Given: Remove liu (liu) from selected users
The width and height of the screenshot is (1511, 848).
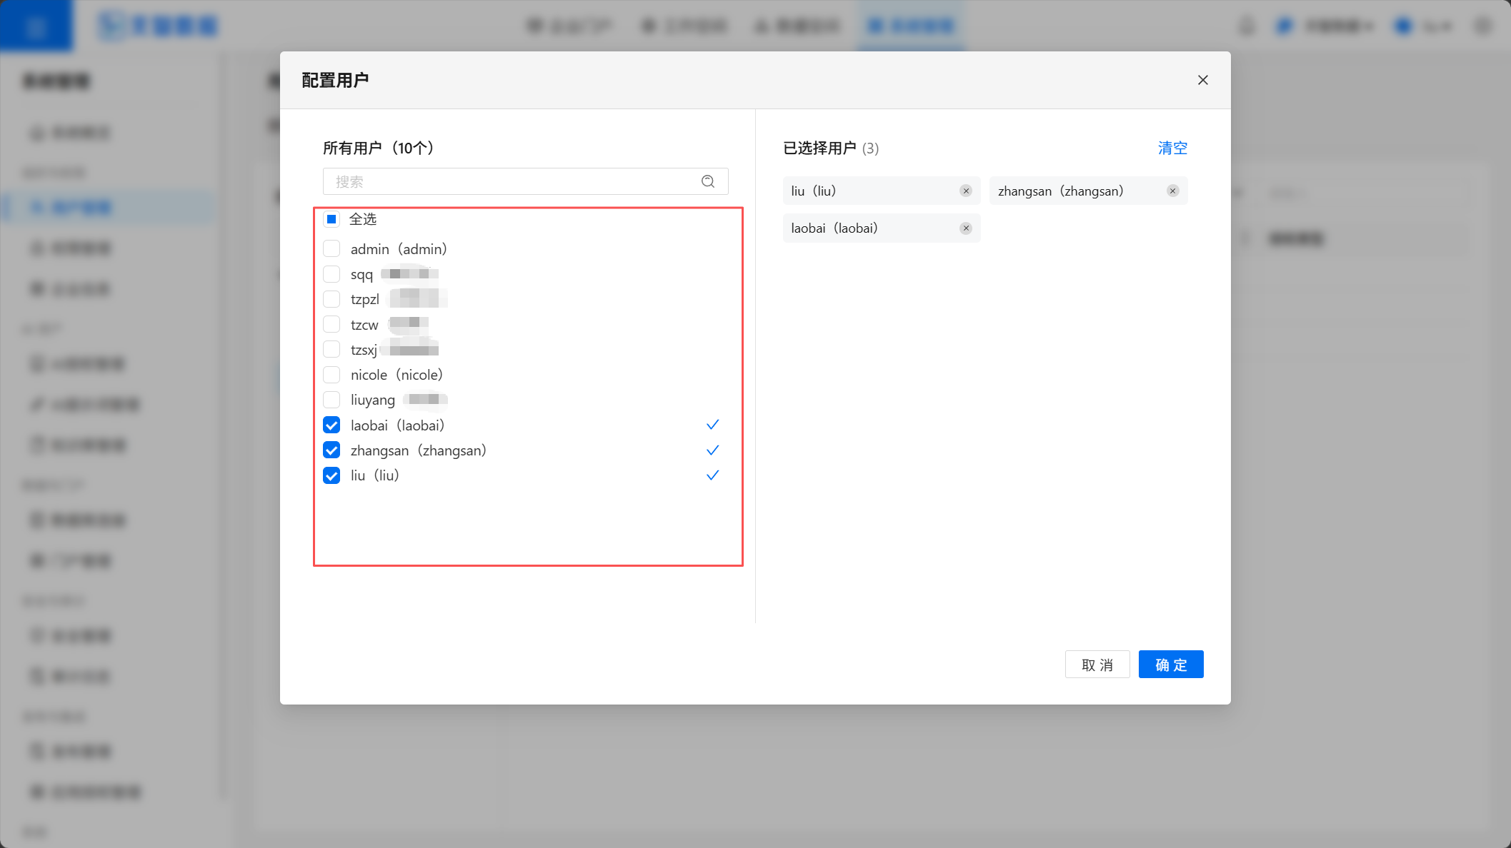Looking at the screenshot, I should [x=966, y=191].
